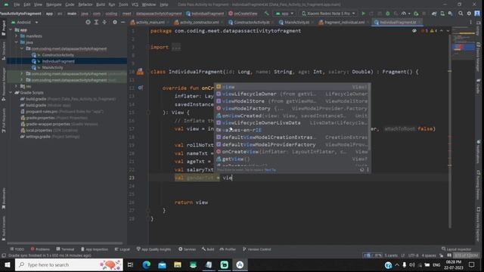Viewport: 484px width, 272px height.
Task: Click Expand All icon in Project panel
Action: pyautogui.click(x=96, y=22)
